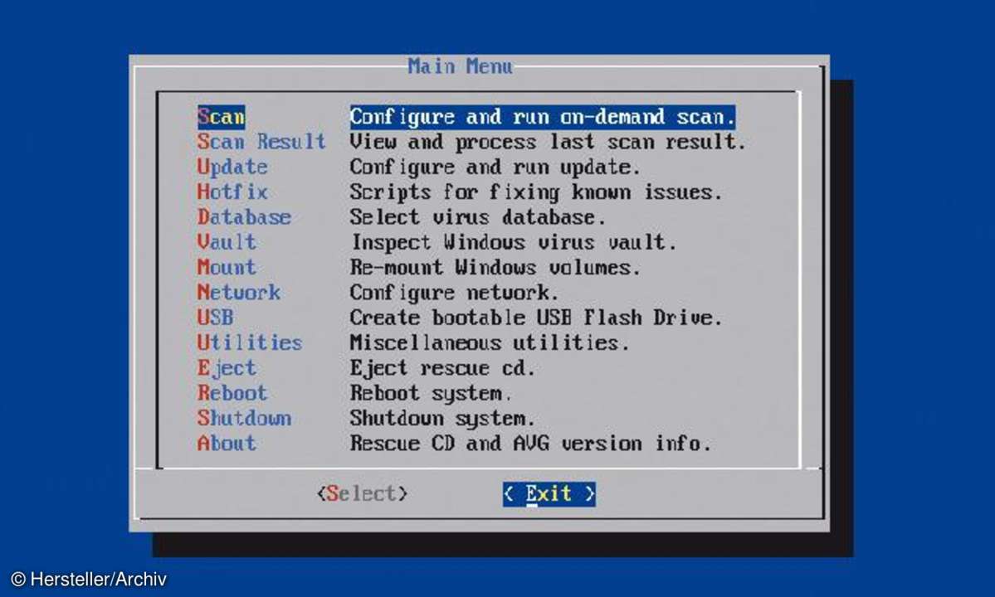Select the highlighted Scan menu entry
Screen dimensions: 995x597
pos(221,117)
